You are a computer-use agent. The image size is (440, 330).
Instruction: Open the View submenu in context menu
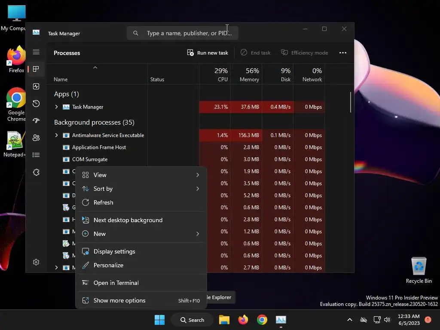click(x=141, y=175)
